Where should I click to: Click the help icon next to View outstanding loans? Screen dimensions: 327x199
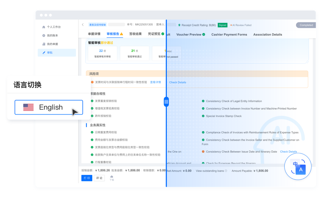click(x=226, y=171)
